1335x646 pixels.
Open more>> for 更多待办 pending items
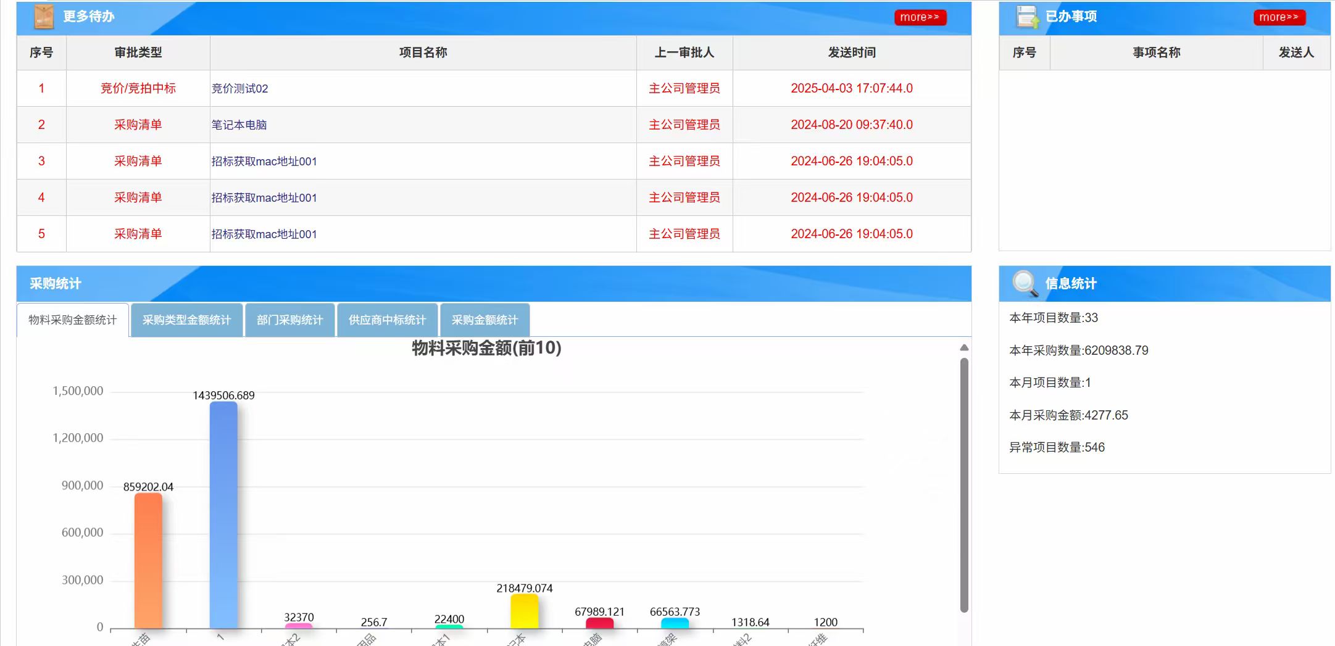click(x=920, y=17)
